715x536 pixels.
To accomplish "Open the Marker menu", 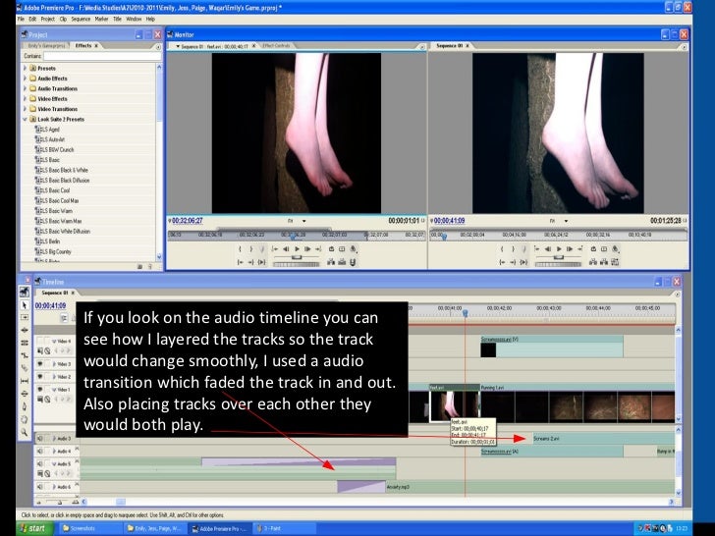I will pos(101,20).
